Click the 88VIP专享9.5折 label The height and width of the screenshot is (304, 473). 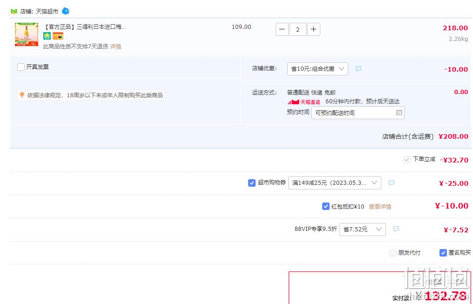(x=316, y=229)
